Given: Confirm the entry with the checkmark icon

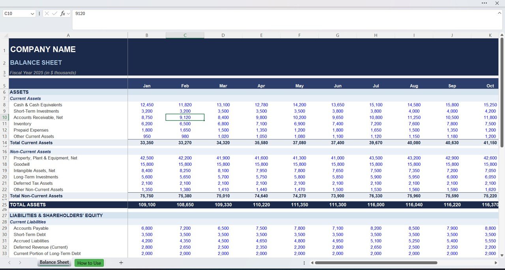Looking at the screenshot, I should tap(54, 13).
